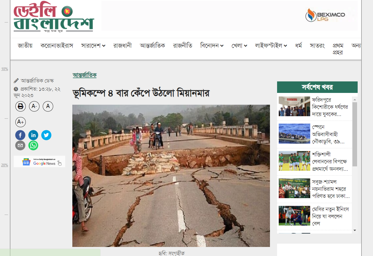Follow Daily Bangladesh on Google News
The width and height of the screenshot is (373, 256).
(39, 161)
